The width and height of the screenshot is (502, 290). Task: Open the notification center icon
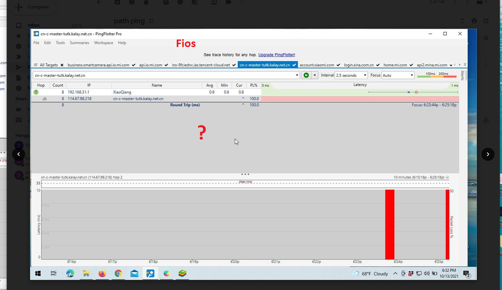(x=466, y=274)
